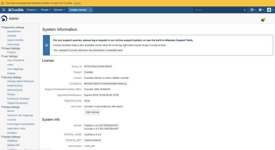The image size is (275, 150).
Task: Focus the Search input field
Action: (x=218, y=10)
